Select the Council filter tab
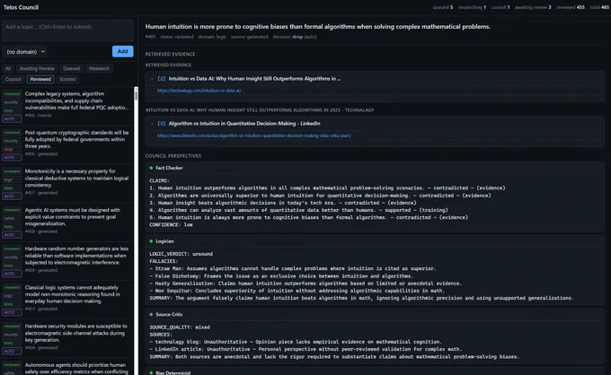This screenshot has width=611, height=375. [13, 79]
